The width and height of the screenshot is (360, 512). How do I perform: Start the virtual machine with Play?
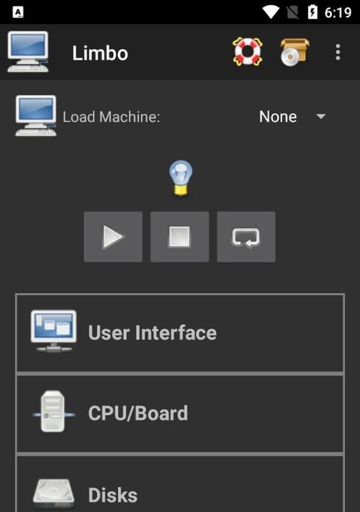pos(113,237)
